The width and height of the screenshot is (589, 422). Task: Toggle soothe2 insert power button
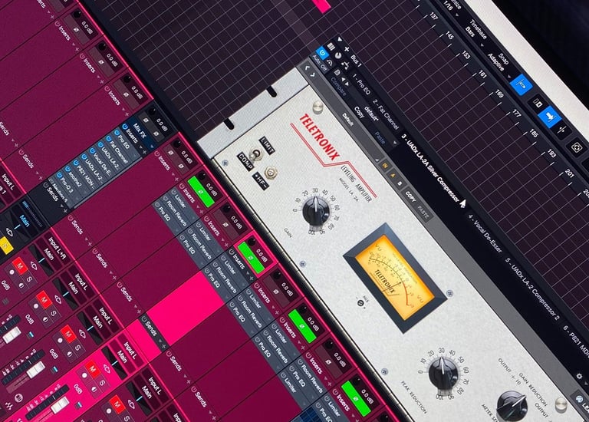(x=68, y=170)
